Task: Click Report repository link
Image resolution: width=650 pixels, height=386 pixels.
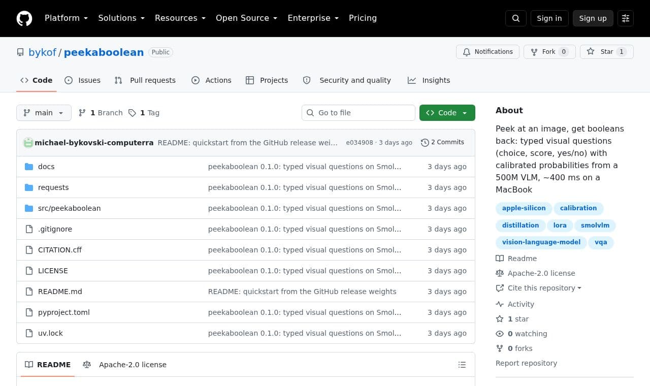Action: pos(526,363)
